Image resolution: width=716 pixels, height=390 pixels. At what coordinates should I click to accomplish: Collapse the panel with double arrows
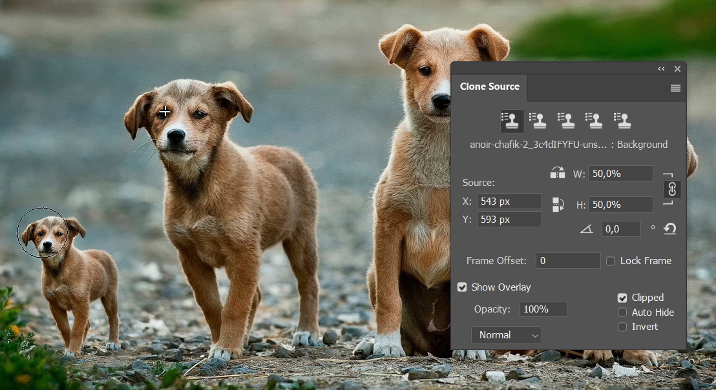click(661, 69)
